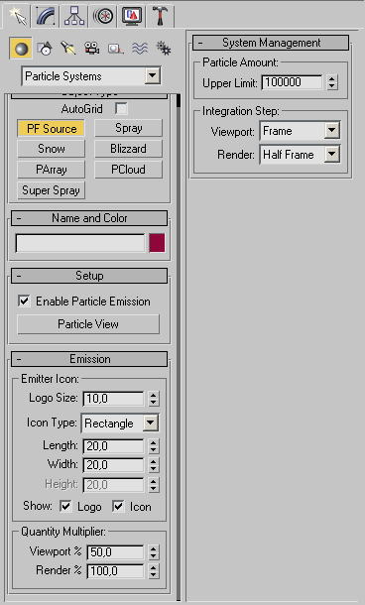Screen dimensions: 365x605
Task: Open the Utilities hammer tab
Action: click(160, 16)
